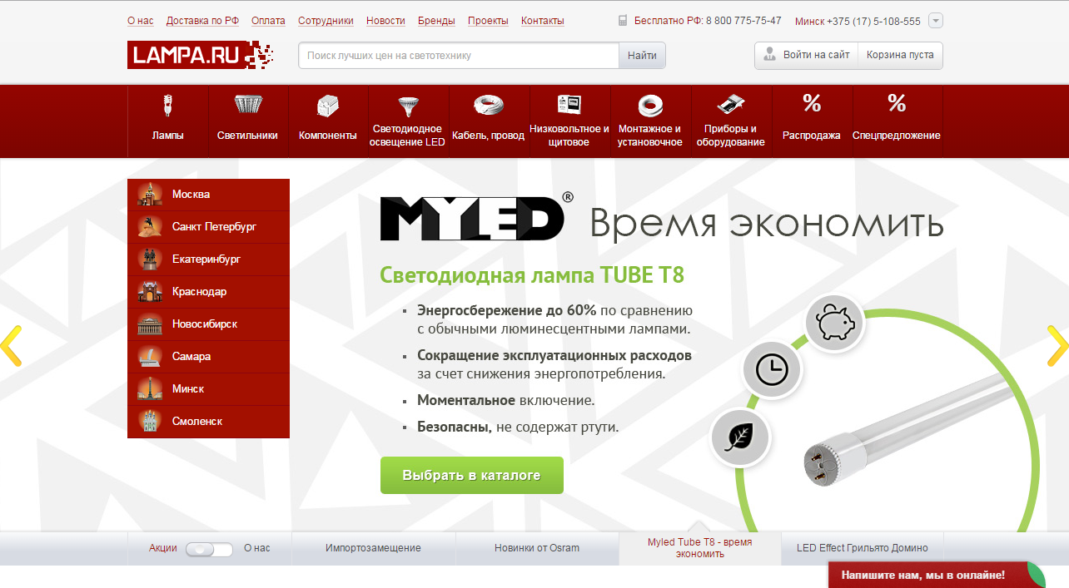Click the Самара city icon
Screen dimensions: 1069x588
point(150,357)
